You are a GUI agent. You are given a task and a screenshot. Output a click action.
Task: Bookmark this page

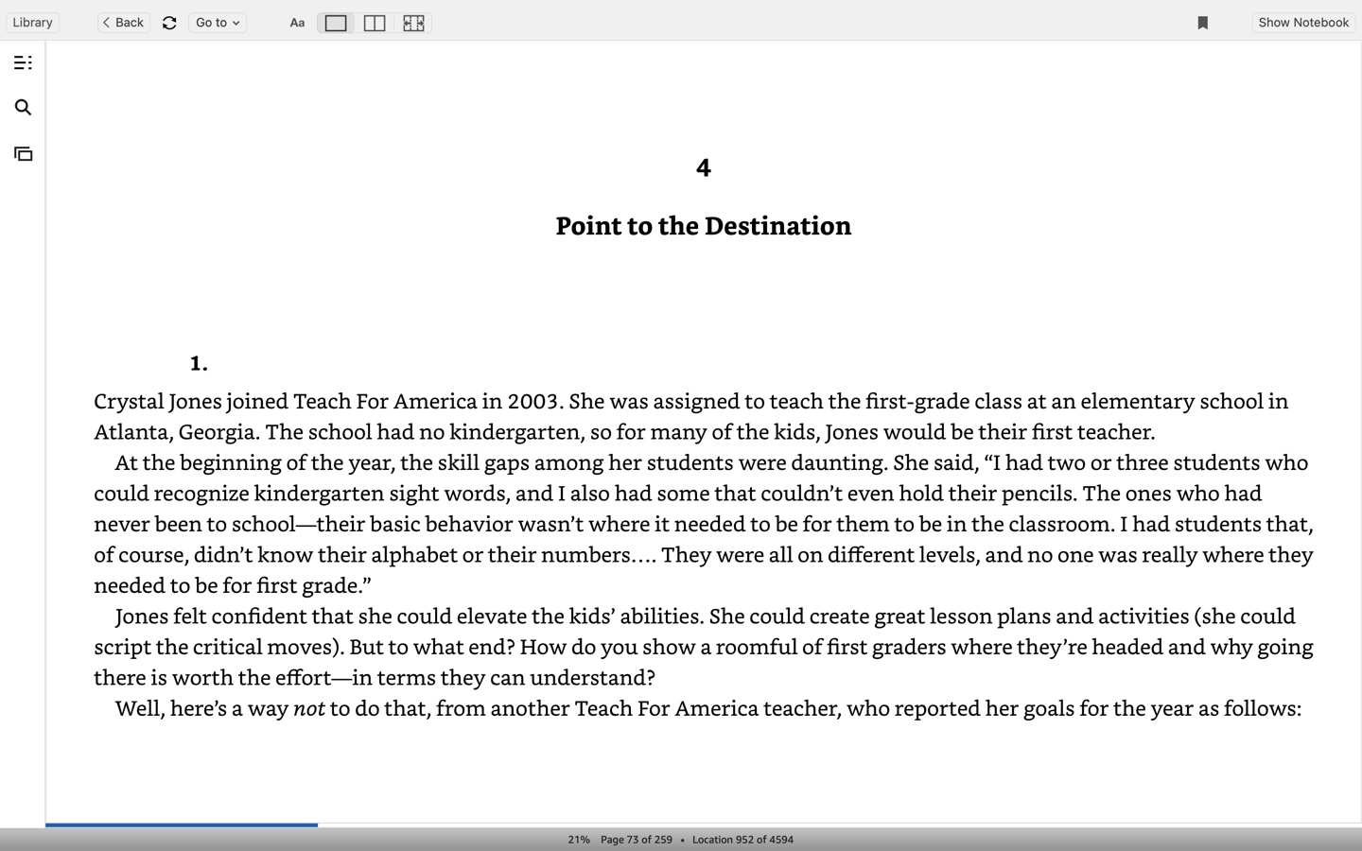[1203, 23]
